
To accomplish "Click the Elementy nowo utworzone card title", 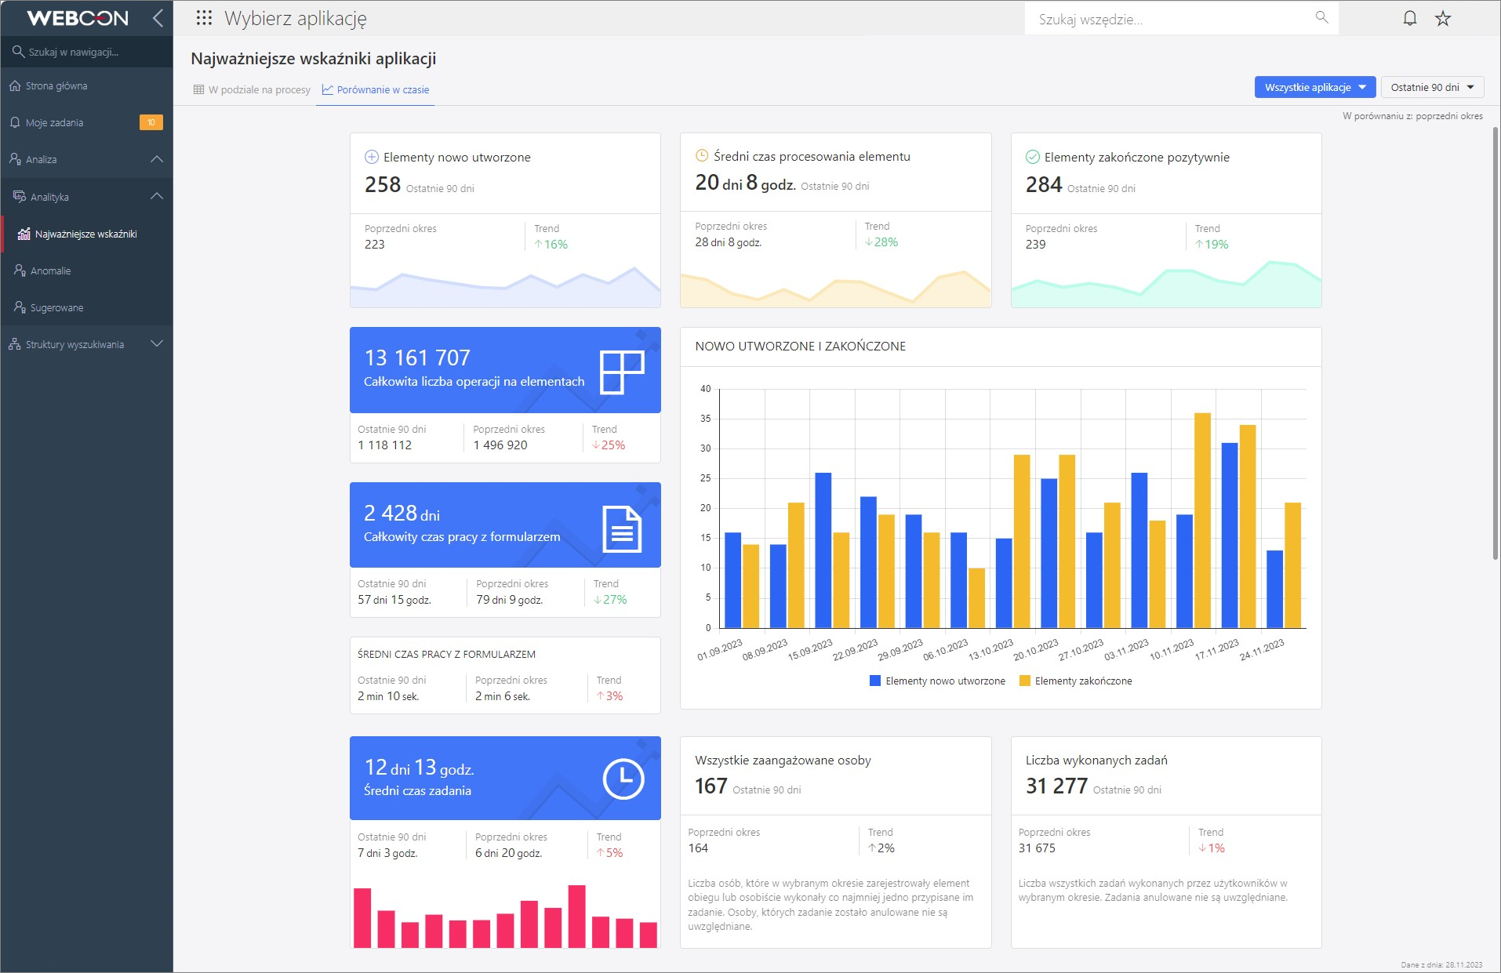I will (457, 157).
